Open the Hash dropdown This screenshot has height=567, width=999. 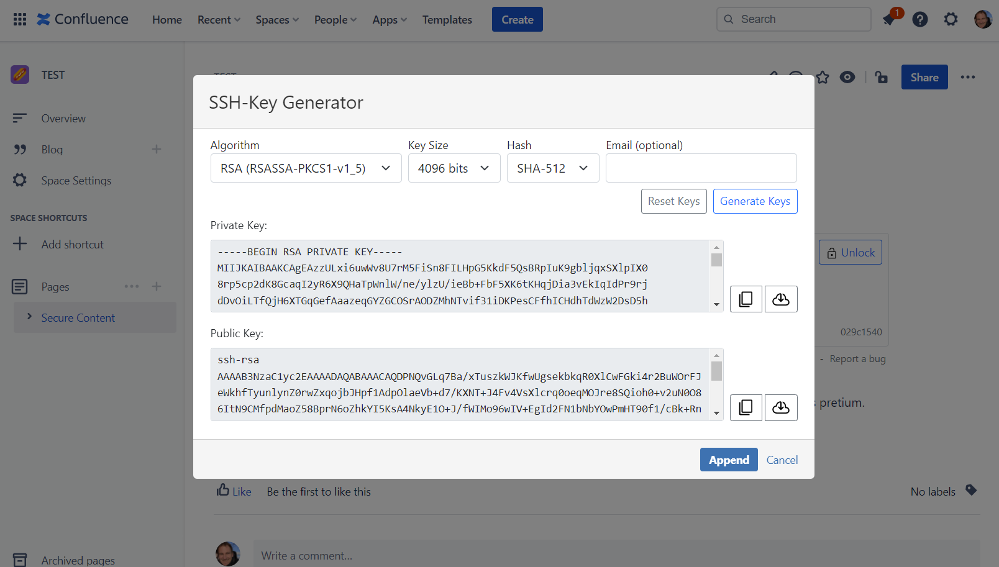click(x=552, y=168)
